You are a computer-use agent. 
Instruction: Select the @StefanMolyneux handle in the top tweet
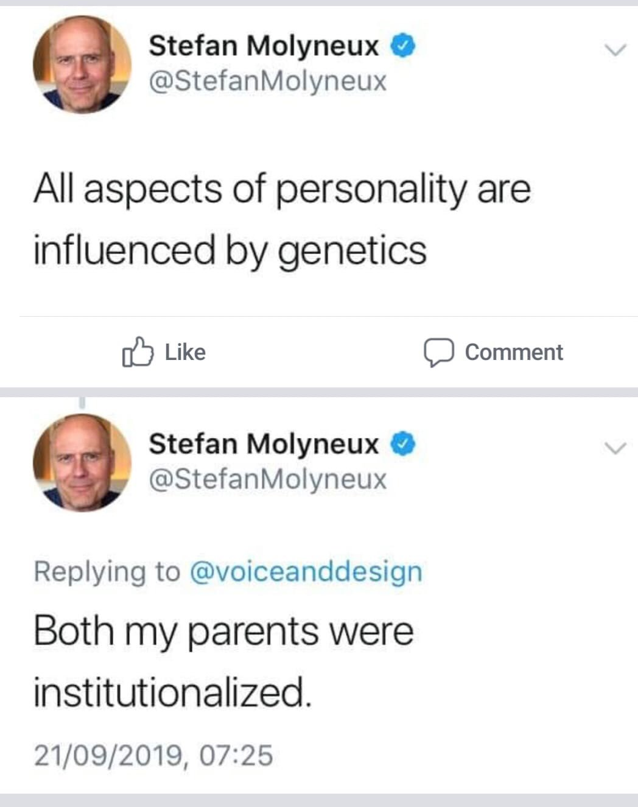tap(267, 80)
